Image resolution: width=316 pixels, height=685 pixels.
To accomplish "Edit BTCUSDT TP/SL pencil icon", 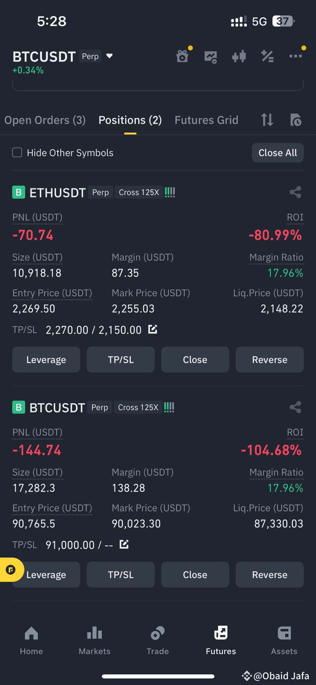I will pyautogui.click(x=124, y=544).
